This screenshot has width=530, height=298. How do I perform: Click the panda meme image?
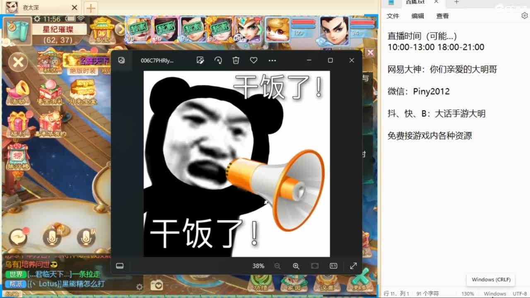[x=236, y=164]
